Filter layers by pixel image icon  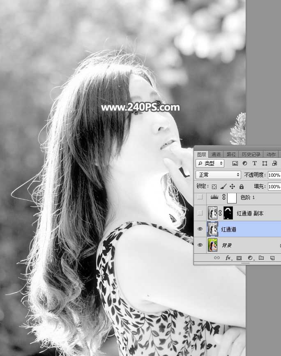point(235,164)
